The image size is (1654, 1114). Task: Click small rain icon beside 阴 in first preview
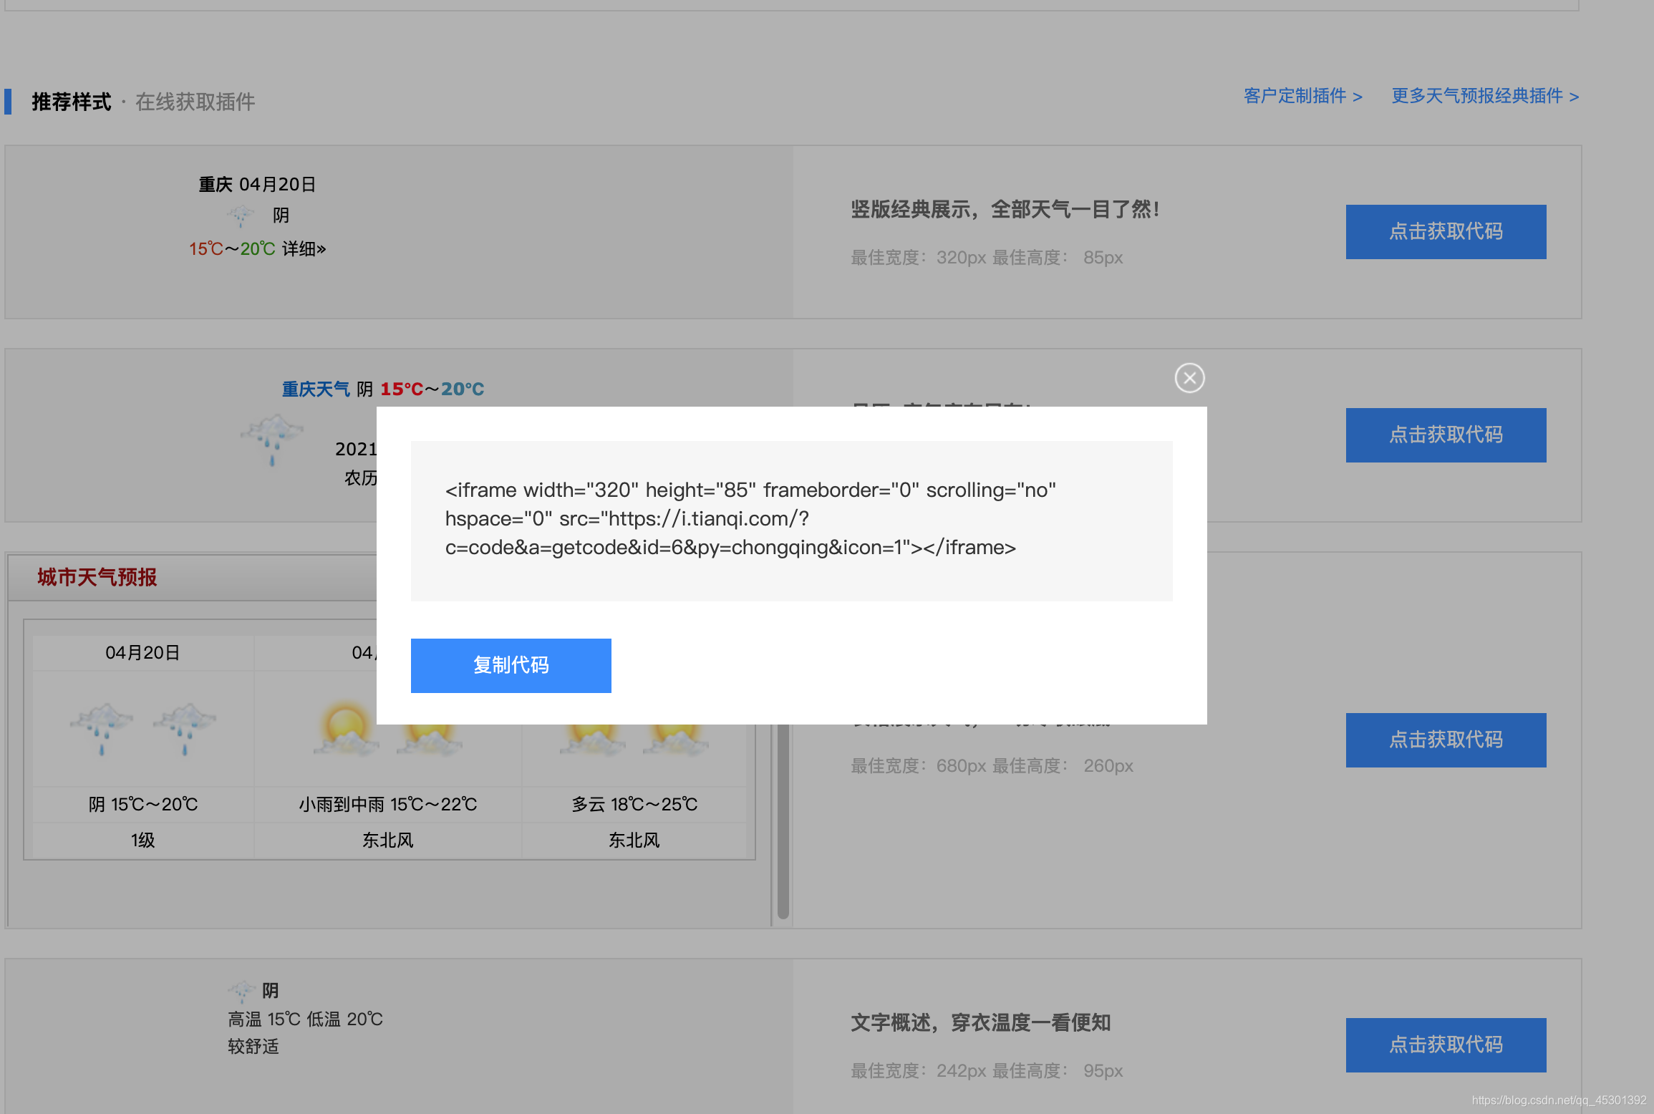241,215
